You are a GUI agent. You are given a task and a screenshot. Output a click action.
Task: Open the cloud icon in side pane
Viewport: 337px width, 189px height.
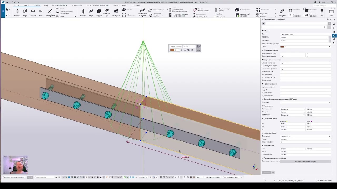334,32
